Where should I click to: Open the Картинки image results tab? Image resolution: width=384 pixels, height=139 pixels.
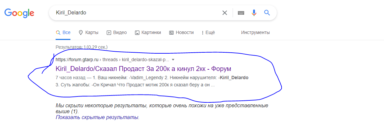(148, 32)
